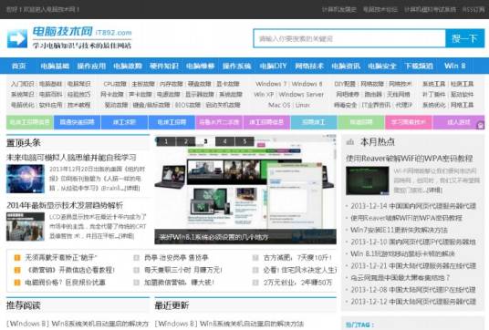Open the 电脑维修 menu item
The width and height of the screenshot is (489, 330).
coord(200,66)
